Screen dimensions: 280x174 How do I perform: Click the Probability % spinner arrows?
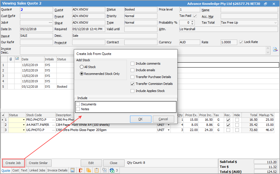pos(192,22)
